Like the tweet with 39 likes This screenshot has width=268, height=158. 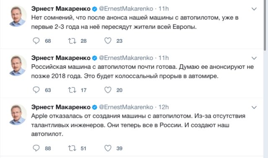coord(108,148)
